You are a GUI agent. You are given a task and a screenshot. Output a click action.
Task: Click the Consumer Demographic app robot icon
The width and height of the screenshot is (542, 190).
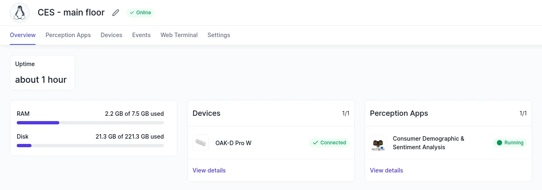tap(378, 143)
